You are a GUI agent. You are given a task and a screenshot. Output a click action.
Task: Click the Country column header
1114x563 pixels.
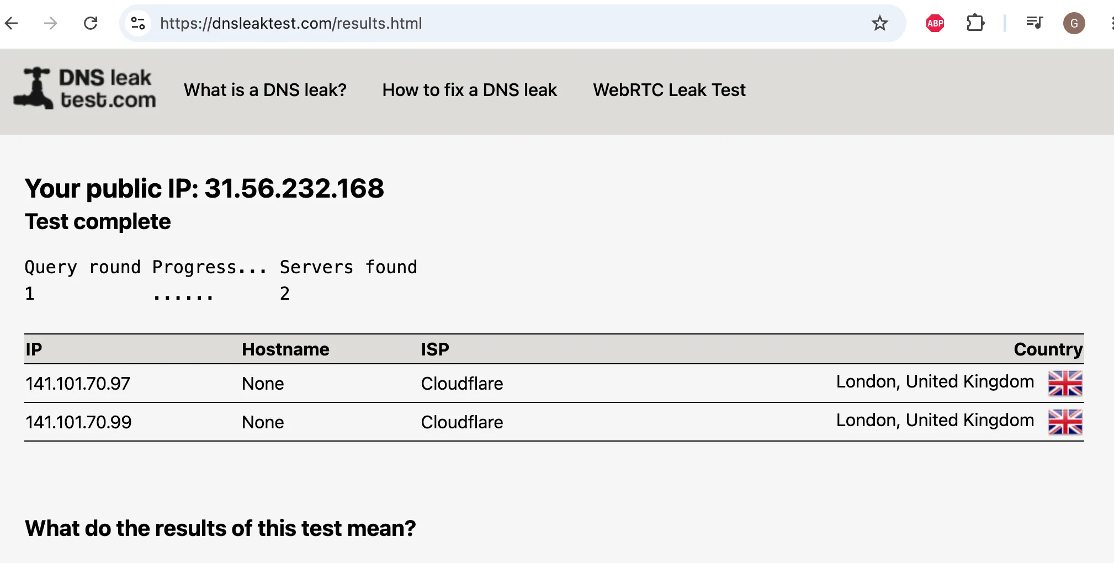1048,349
